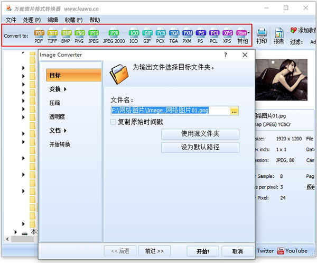Screen dimensions: 317x263
Task: Click the 取消 cancel button
Action: click(x=238, y=251)
